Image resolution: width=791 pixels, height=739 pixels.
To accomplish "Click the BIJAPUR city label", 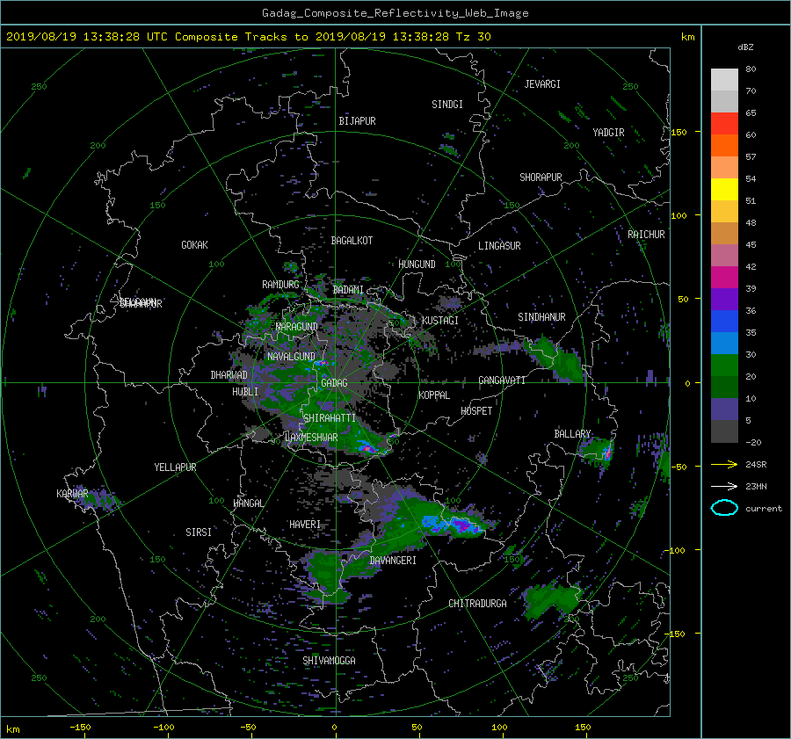I will (357, 121).
